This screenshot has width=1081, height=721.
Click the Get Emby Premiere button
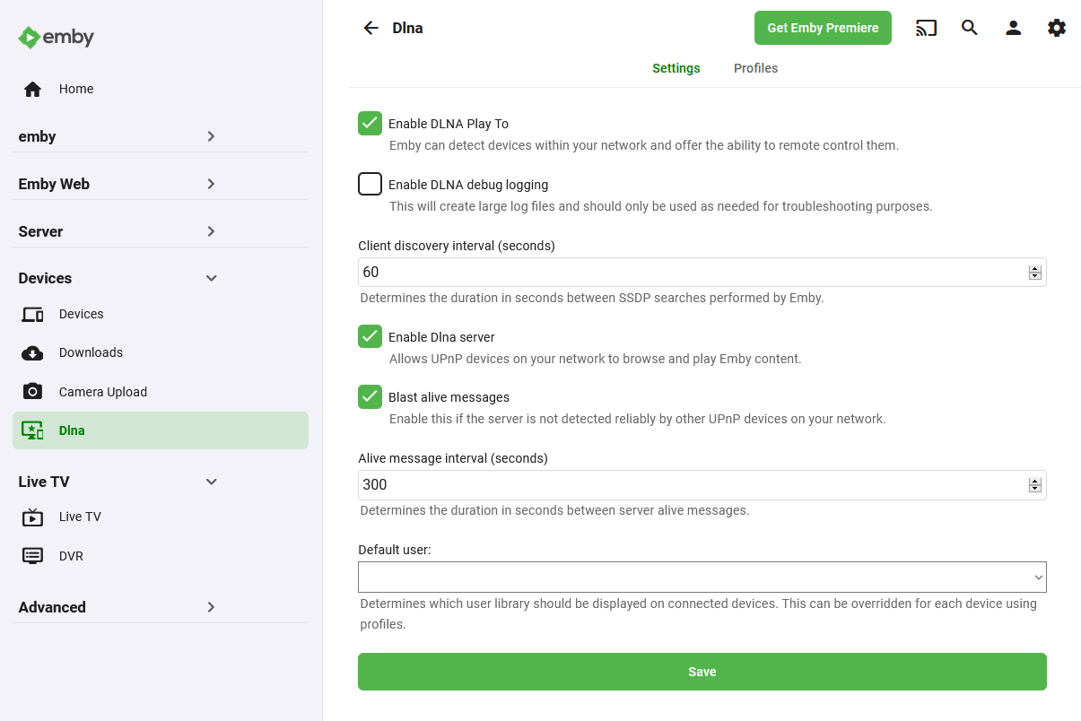click(x=823, y=28)
